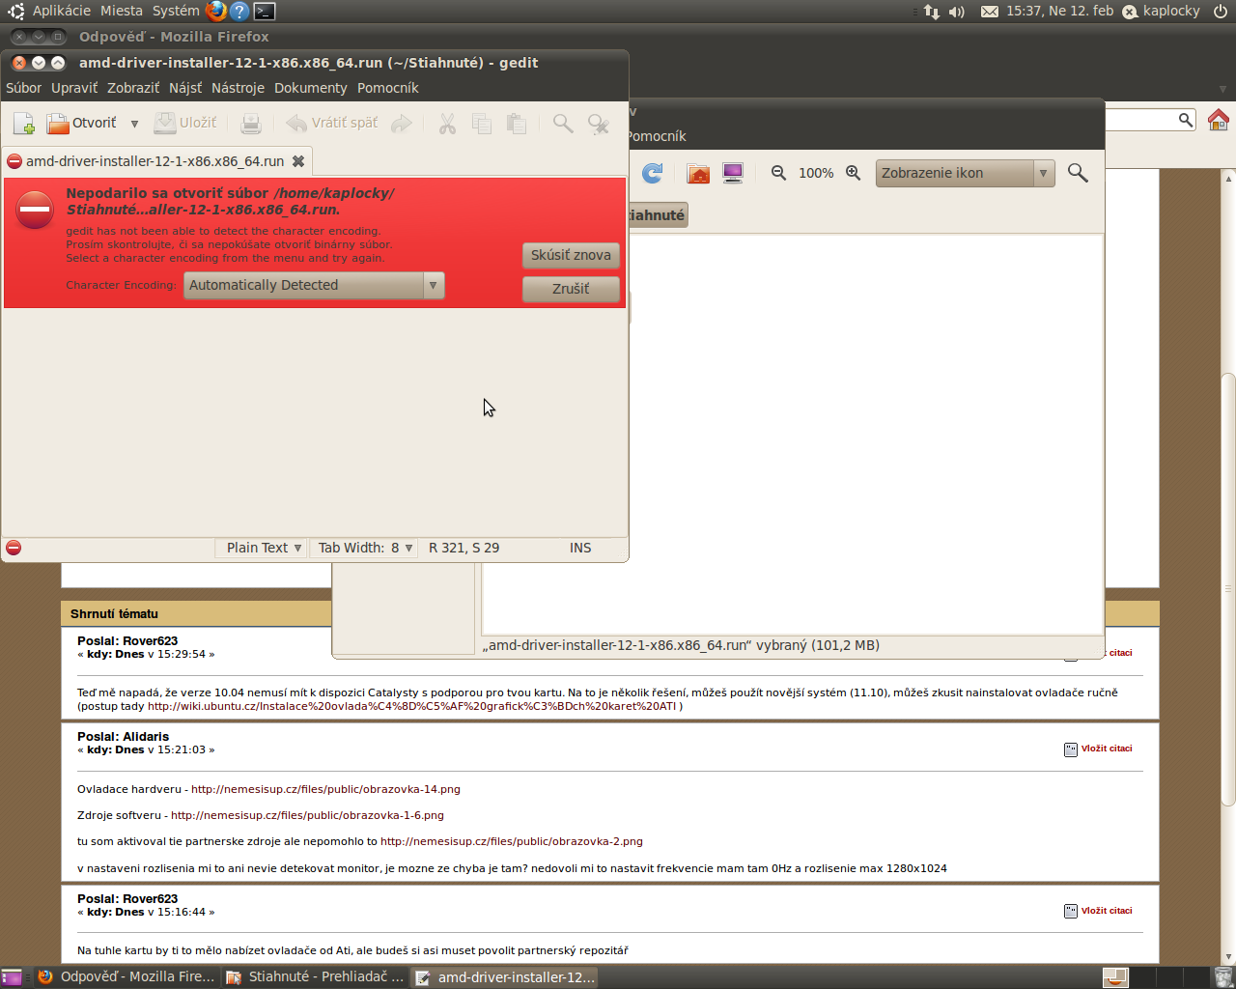Click the reload icon in file browser
1236x989 pixels.
(x=653, y=173)
